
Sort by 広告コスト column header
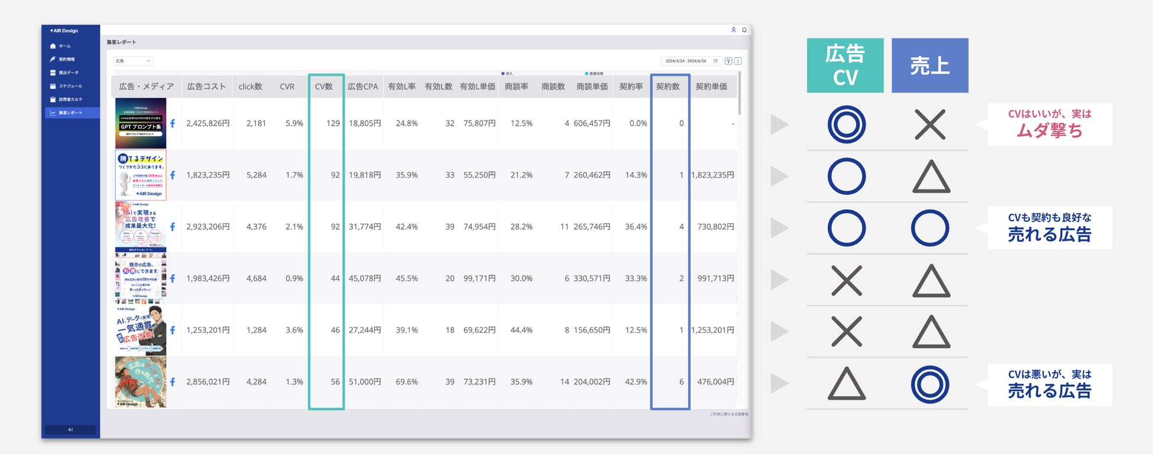pyautogui.click(x=206, y=87)
